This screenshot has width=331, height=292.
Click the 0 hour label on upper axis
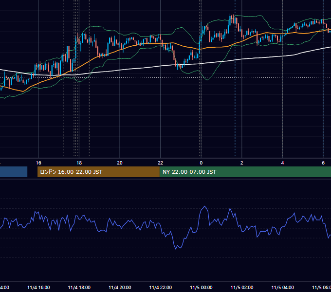pos(201,163)
